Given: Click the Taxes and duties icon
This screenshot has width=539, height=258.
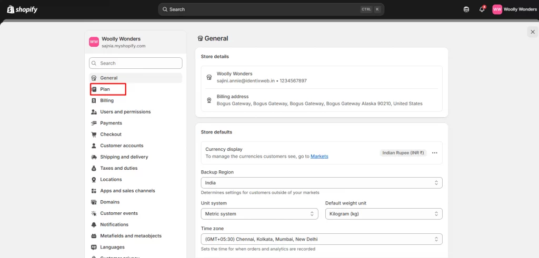Looking at the screenshot, I should coord(94,169).
